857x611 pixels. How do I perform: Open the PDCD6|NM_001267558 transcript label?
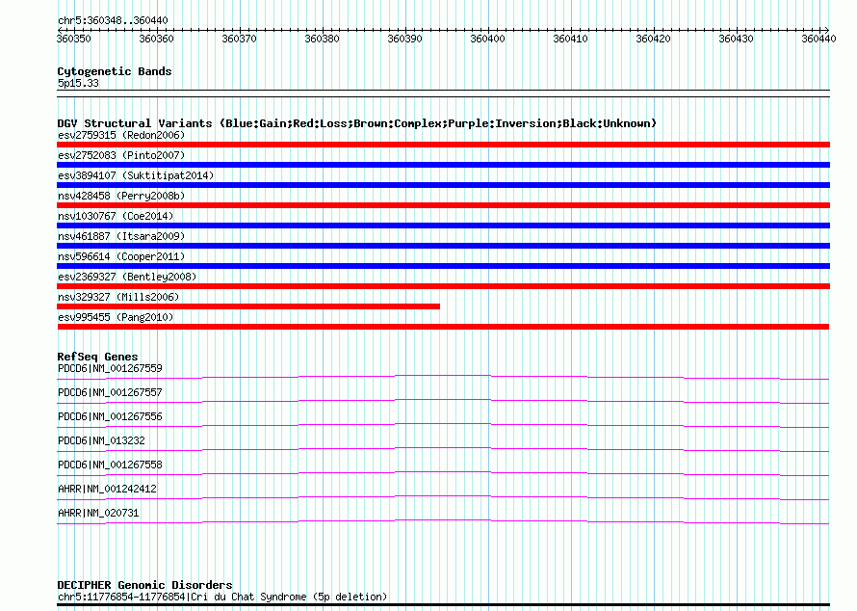pyautogui.click(x=110, y=465)
